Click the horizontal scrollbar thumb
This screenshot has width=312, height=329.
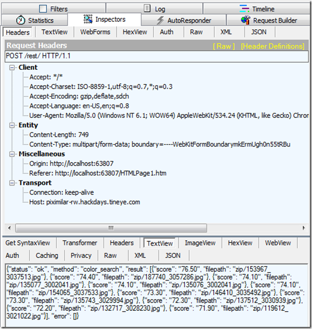(x=111, y=228)
